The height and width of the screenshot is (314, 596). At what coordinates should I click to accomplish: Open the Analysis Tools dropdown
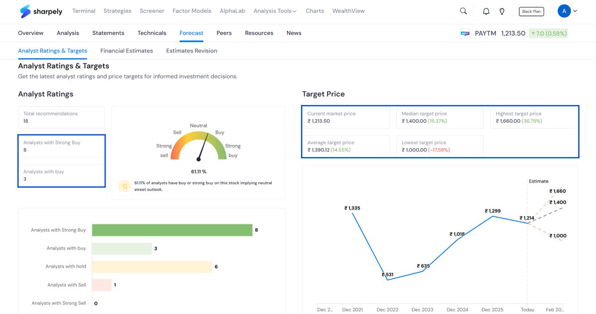coord(275,10)
